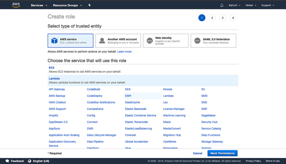Go to wizard step 2

point(212,18)
